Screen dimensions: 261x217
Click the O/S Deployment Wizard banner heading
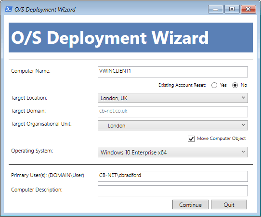(x=110, y=38)
